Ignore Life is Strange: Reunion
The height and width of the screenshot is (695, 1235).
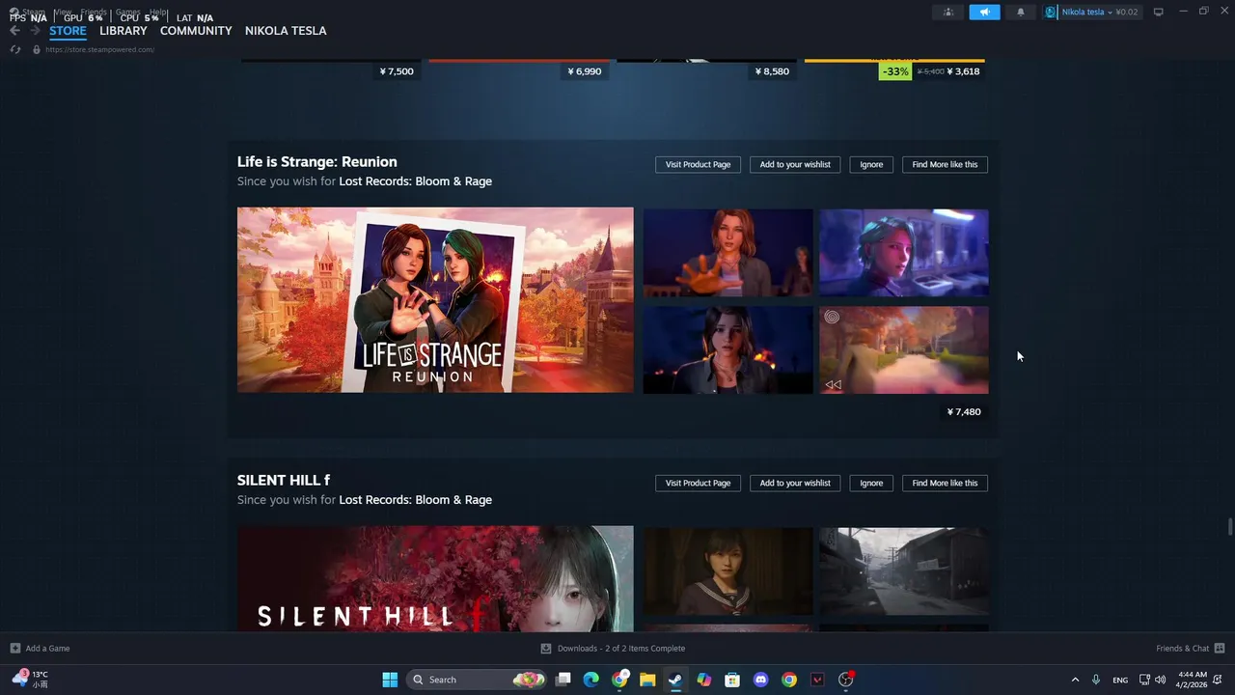click(x=871, y=164)
